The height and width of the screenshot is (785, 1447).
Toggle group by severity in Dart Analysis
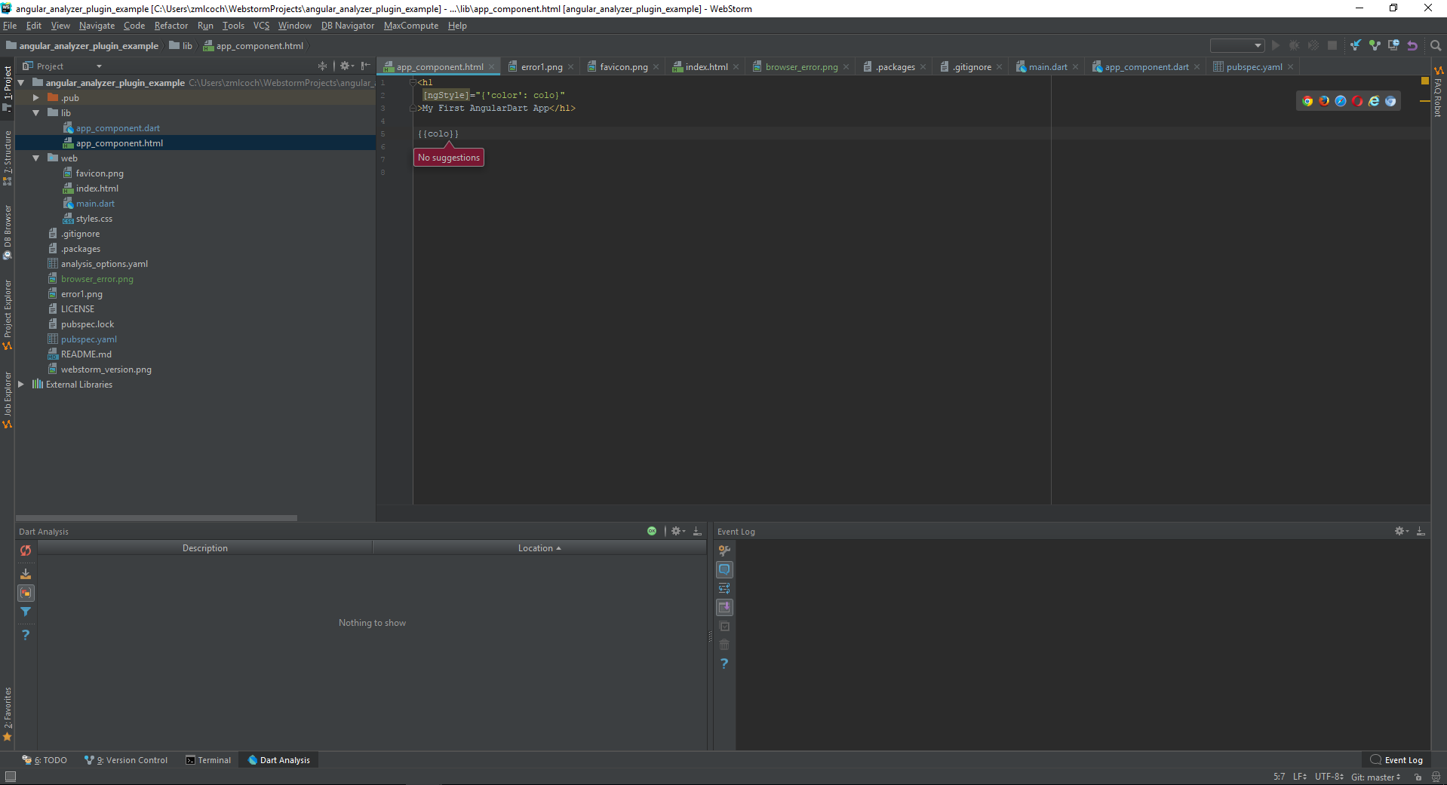click(x=26, y=593)
